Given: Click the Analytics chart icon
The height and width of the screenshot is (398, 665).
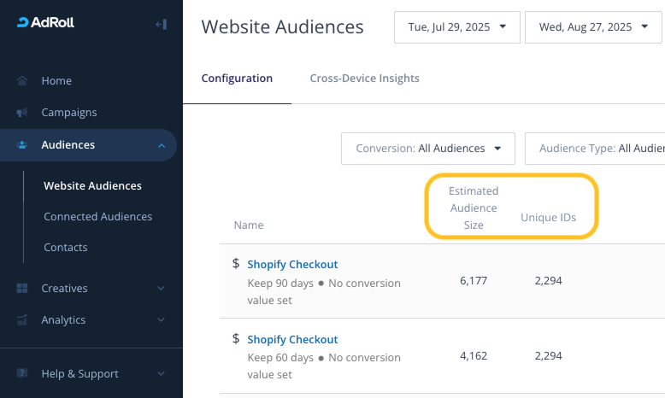Looking at the screenshot, I should [22, 320].
